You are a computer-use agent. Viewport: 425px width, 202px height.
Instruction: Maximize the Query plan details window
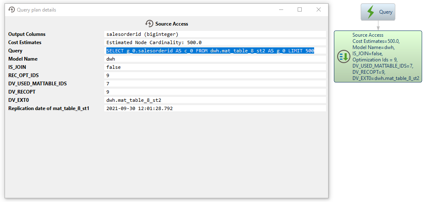click(300, 9)
